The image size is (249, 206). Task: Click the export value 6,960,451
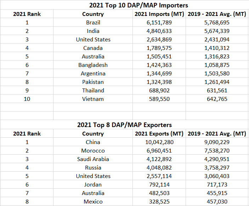tap(159, 151)
